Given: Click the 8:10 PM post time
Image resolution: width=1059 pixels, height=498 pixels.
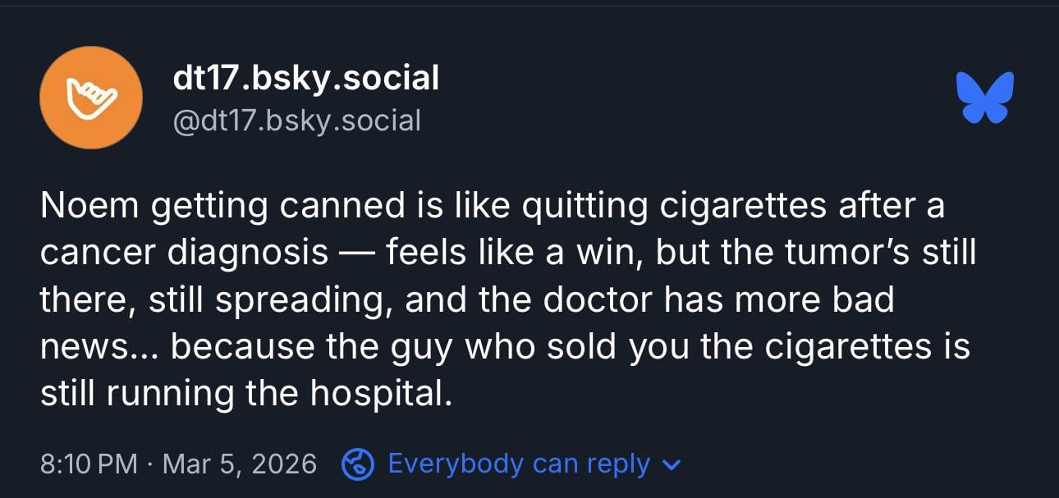Looking at the screenshot, I should [x=89, y=464].
